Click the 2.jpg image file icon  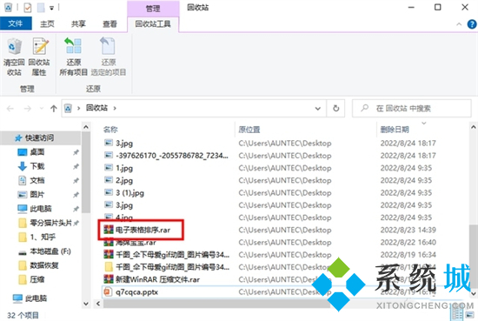tap(109, 180)
